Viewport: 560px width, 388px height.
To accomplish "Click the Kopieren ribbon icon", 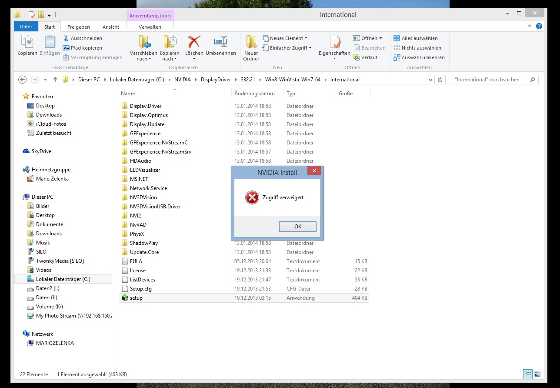I will [x=27, y=46].
